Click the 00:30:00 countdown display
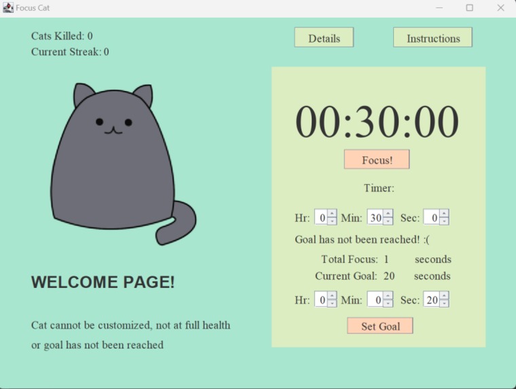This screenshot has height=389, width=516. tap(377, 121)
